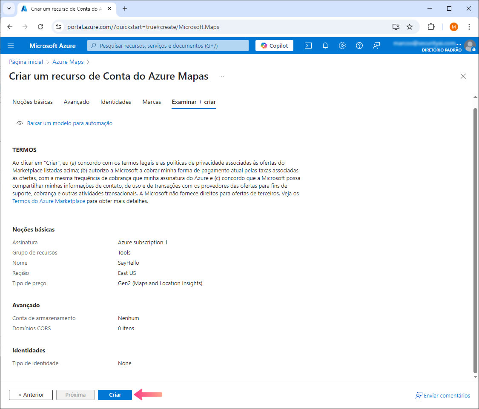
Task: Click the browser forward arrow
Action: tap(25, 27)
